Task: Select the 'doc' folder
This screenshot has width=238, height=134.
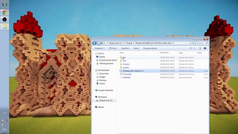Action: [x=164, y=61]
